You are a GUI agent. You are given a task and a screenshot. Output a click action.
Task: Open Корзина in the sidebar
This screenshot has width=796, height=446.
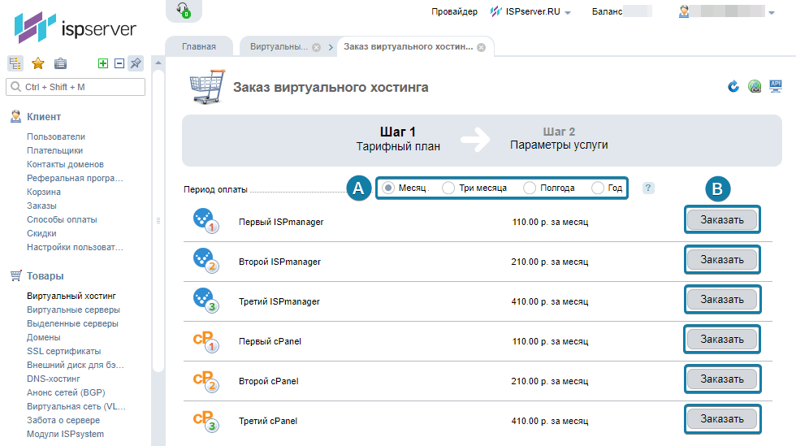click(44, 192)
